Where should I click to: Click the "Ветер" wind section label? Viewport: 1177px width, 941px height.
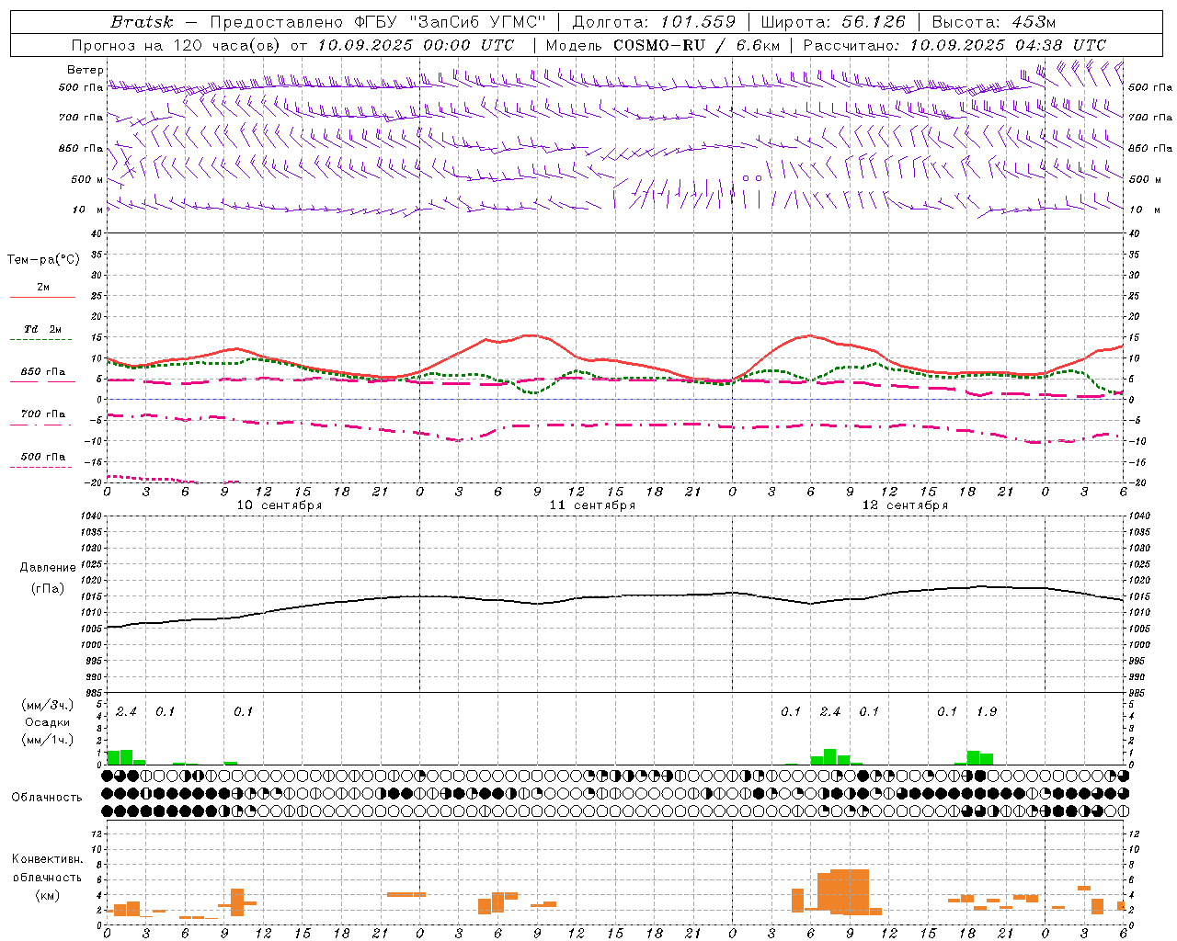[86, 70]
